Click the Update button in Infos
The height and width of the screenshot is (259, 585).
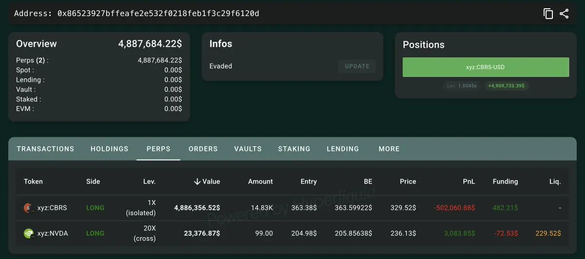pos(357,66)
